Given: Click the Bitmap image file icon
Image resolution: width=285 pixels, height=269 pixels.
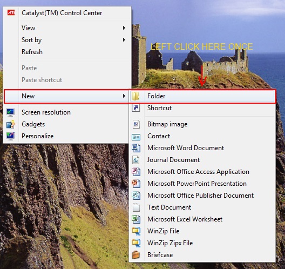Looking at the screenshot, I should pos(136,124).
